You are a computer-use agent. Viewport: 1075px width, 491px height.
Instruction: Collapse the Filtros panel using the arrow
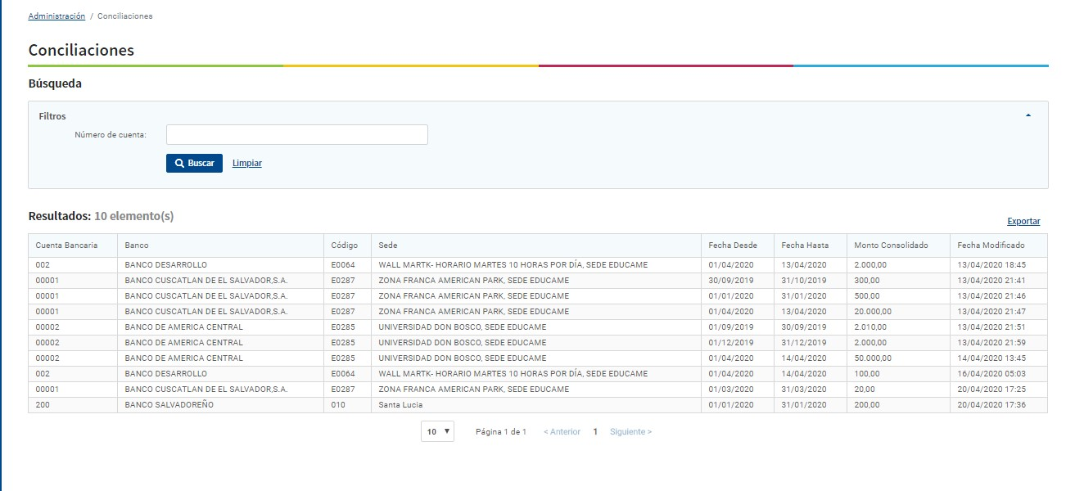tap(1028, 115)
